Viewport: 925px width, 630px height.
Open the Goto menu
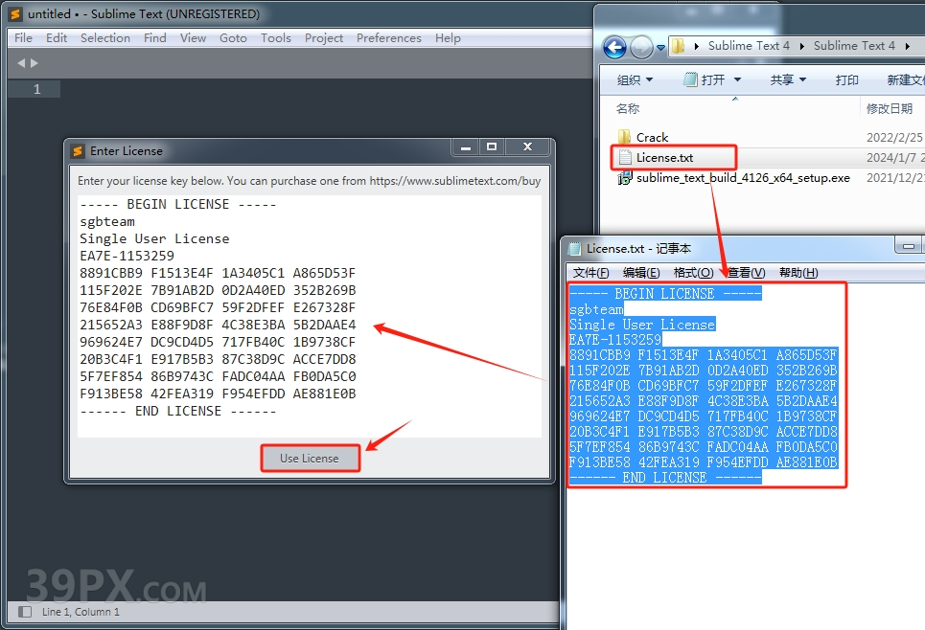(233, 37)
